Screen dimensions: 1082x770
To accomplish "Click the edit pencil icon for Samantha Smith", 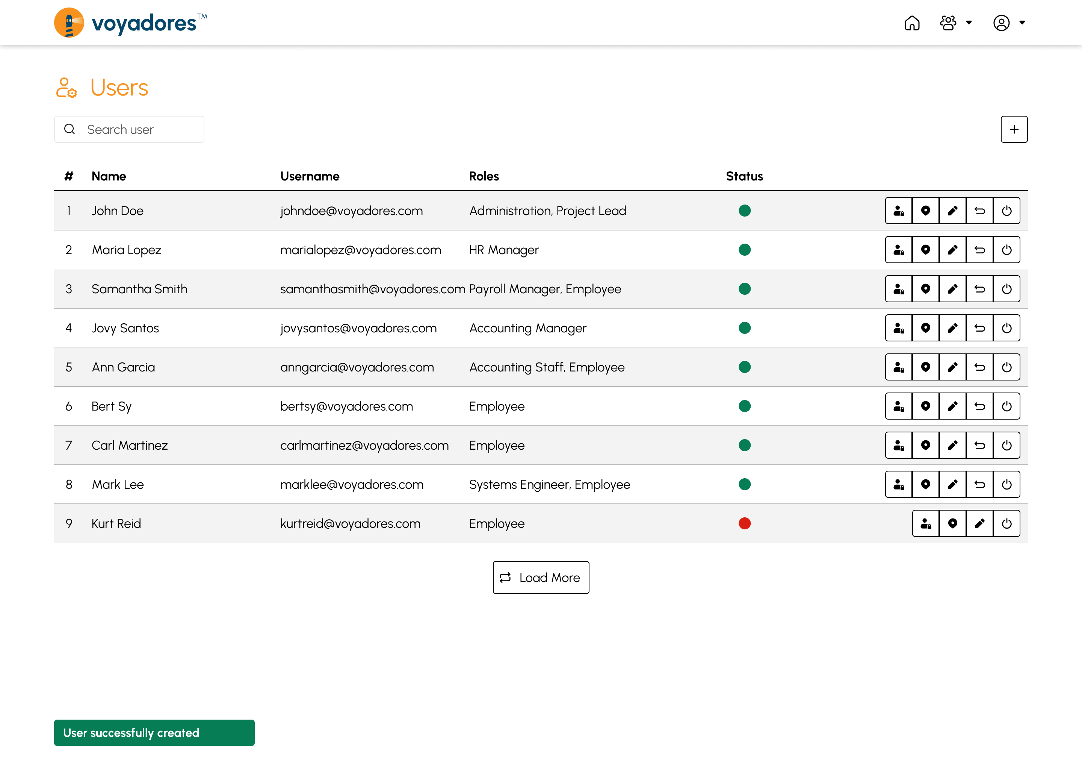I will pos(952,289).
